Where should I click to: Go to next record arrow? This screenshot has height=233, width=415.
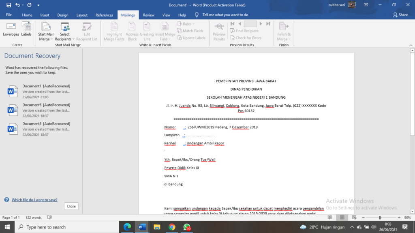click(x=261, y=24)
